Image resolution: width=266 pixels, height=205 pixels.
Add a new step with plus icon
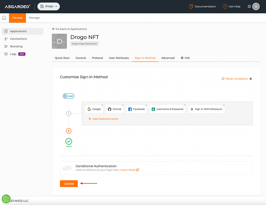(x=69, y=131)
